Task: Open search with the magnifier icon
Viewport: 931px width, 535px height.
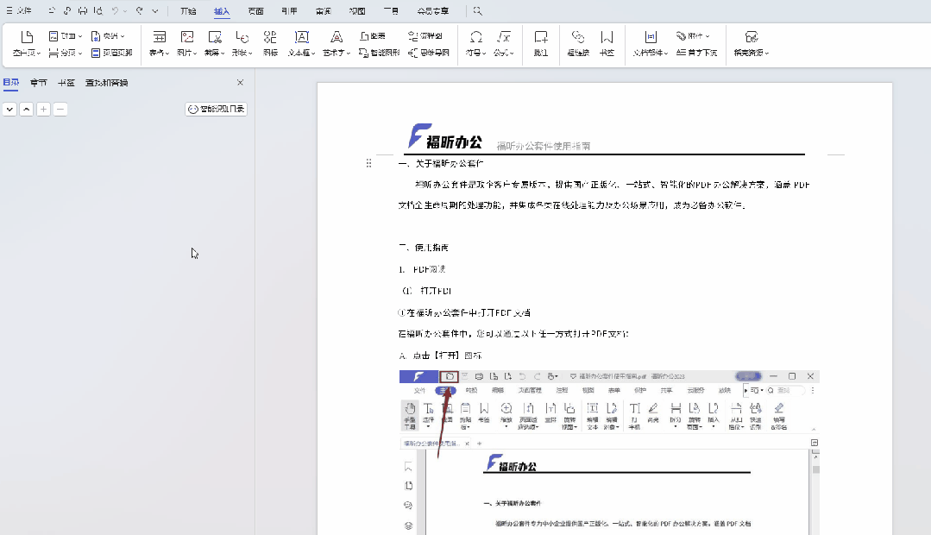Action: click(477, 11)
